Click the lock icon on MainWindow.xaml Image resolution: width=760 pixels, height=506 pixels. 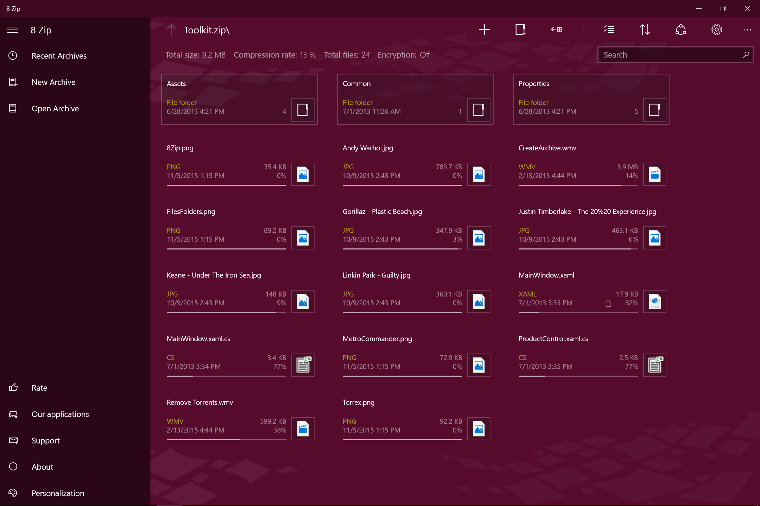pyautogui.click(x=608, y=303)
